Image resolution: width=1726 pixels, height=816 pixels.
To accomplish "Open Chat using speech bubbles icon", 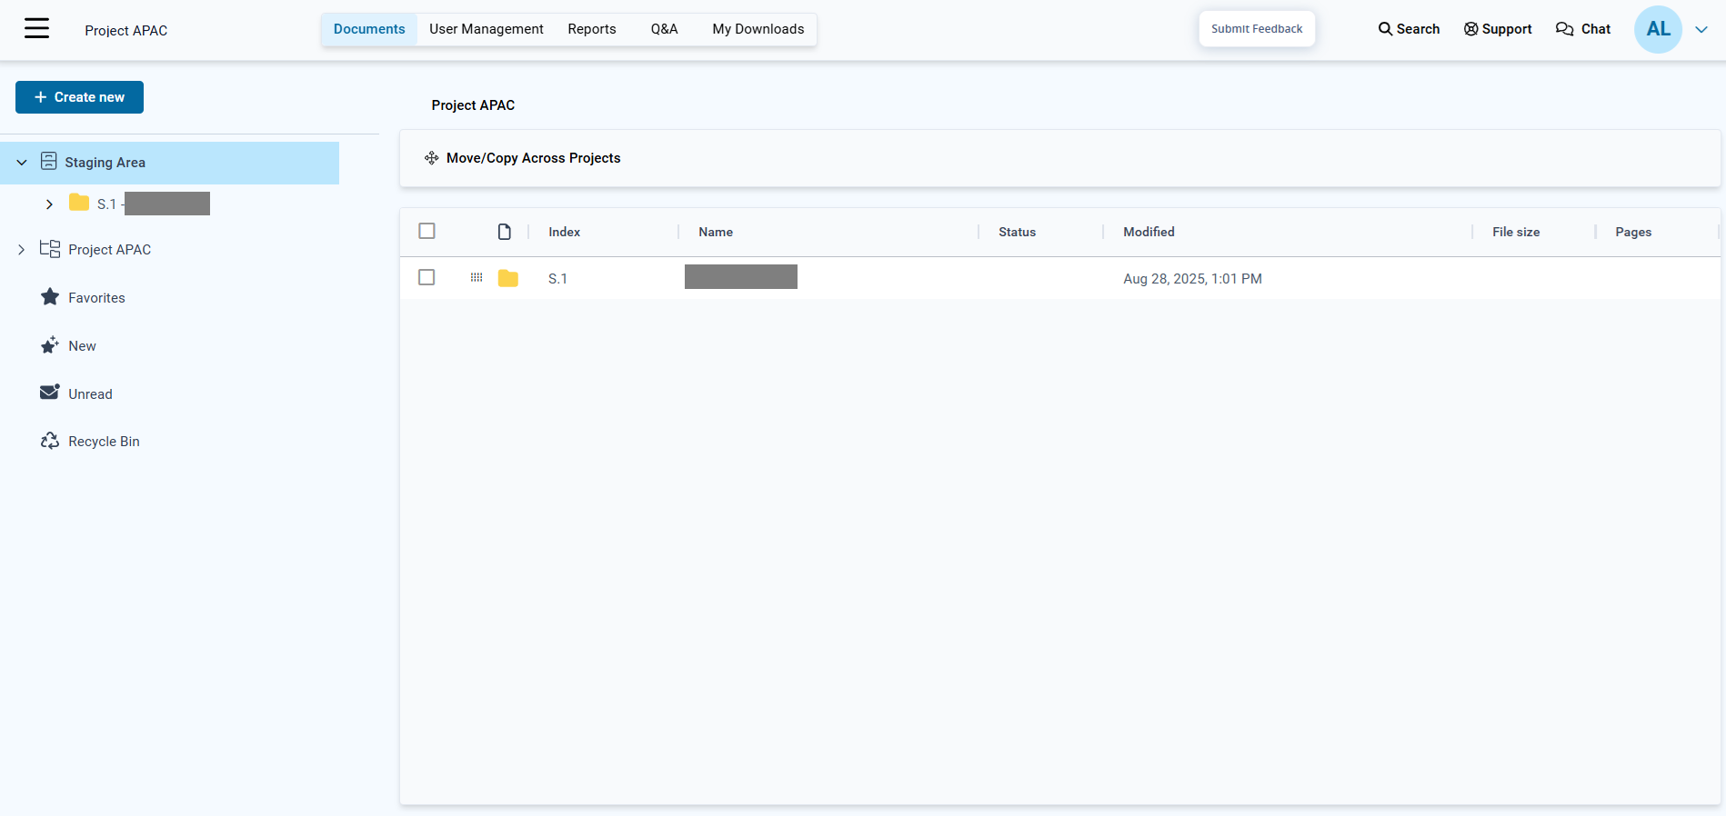I will 1564,29.
